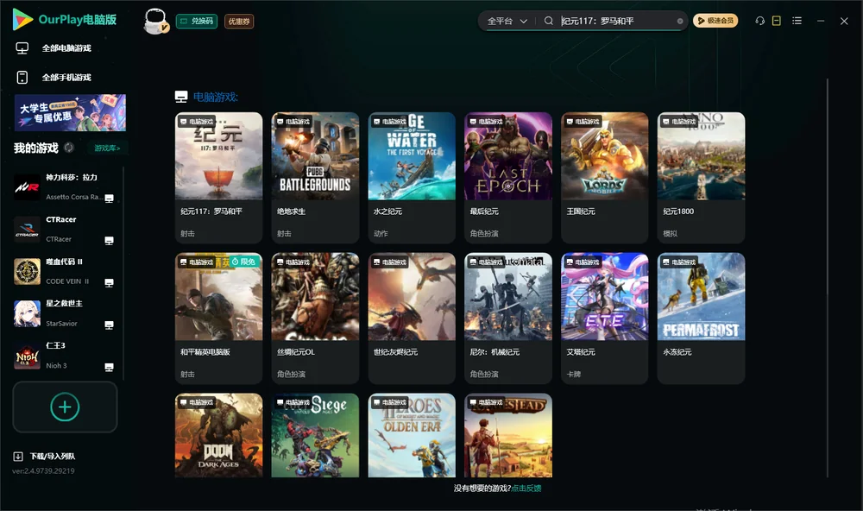Click the monitor icon beside 全部电脑游戏
The width and height of the screenshot is (863, 511).
point(22,48)
